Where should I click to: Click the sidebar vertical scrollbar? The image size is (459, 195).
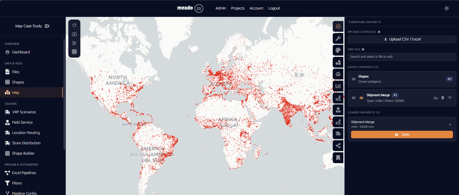point(64,95)
